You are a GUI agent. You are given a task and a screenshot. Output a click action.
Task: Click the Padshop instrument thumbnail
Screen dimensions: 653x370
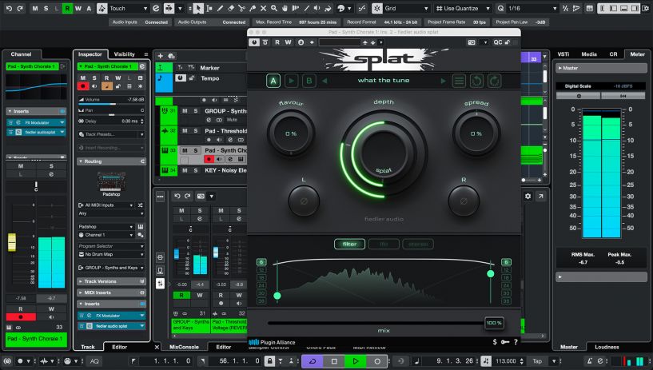coord(111,182)
